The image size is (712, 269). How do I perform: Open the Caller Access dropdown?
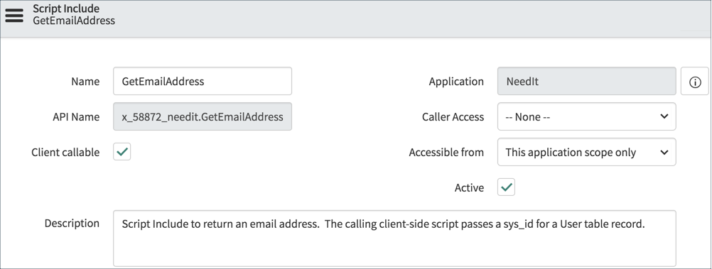point(586,116)
